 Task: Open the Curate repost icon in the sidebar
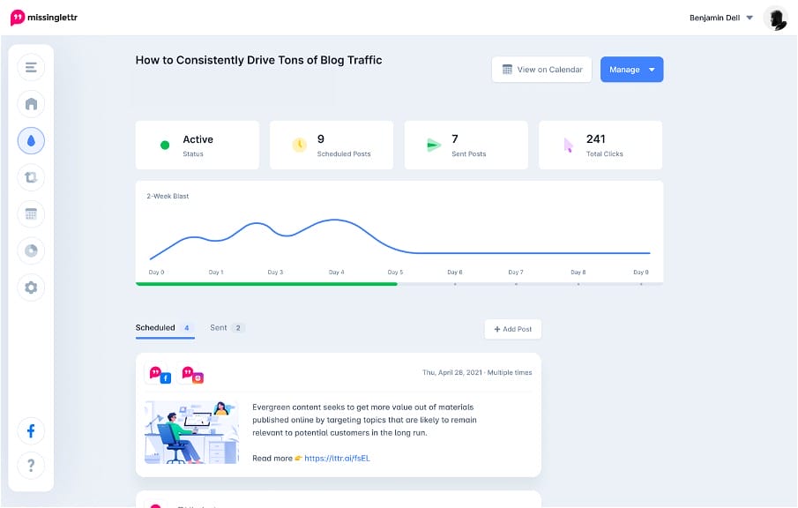point(31,177)
